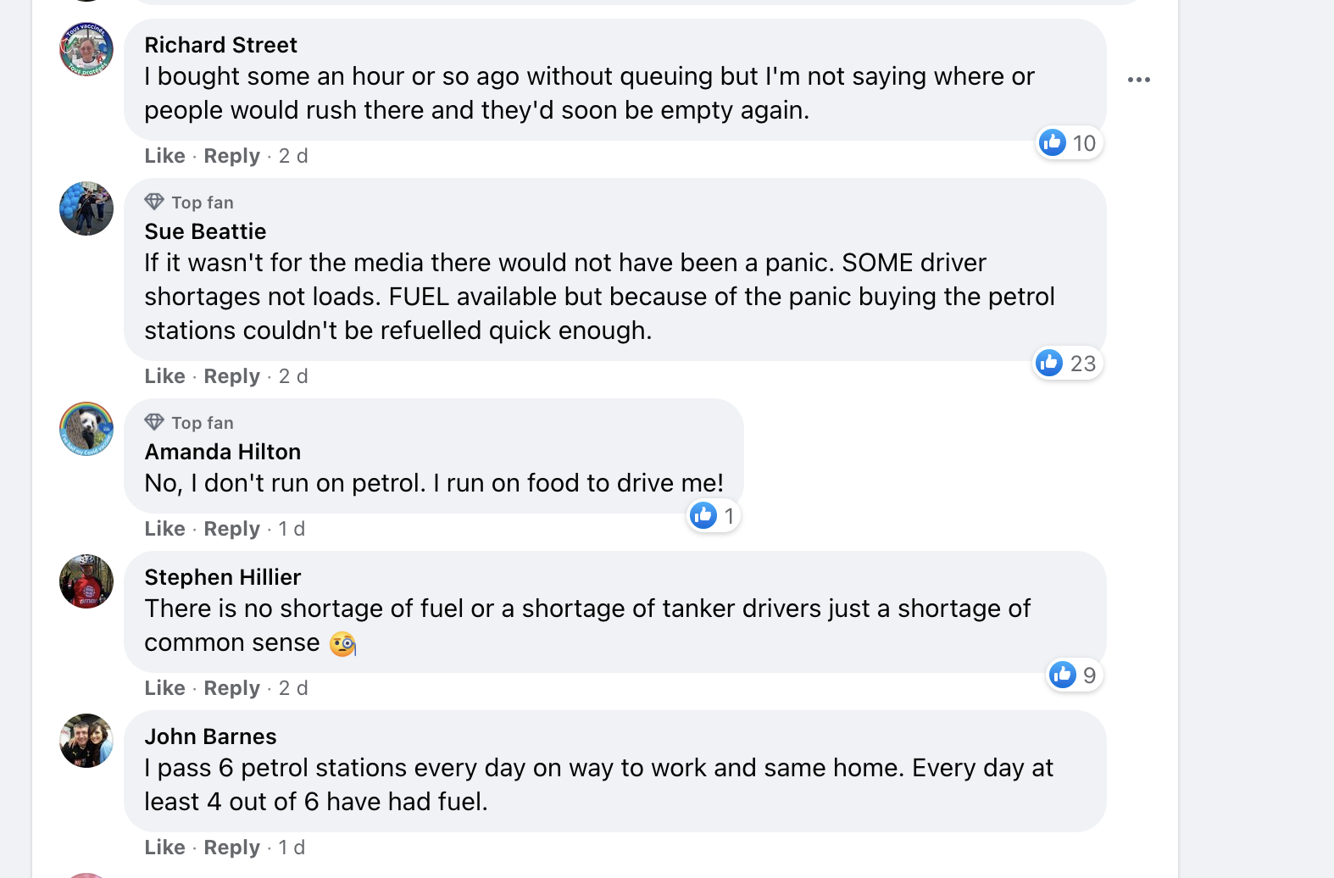Reply to Amanda Hilton's comment
Screen dimensions: 1334x878
(x=231, y=529)
